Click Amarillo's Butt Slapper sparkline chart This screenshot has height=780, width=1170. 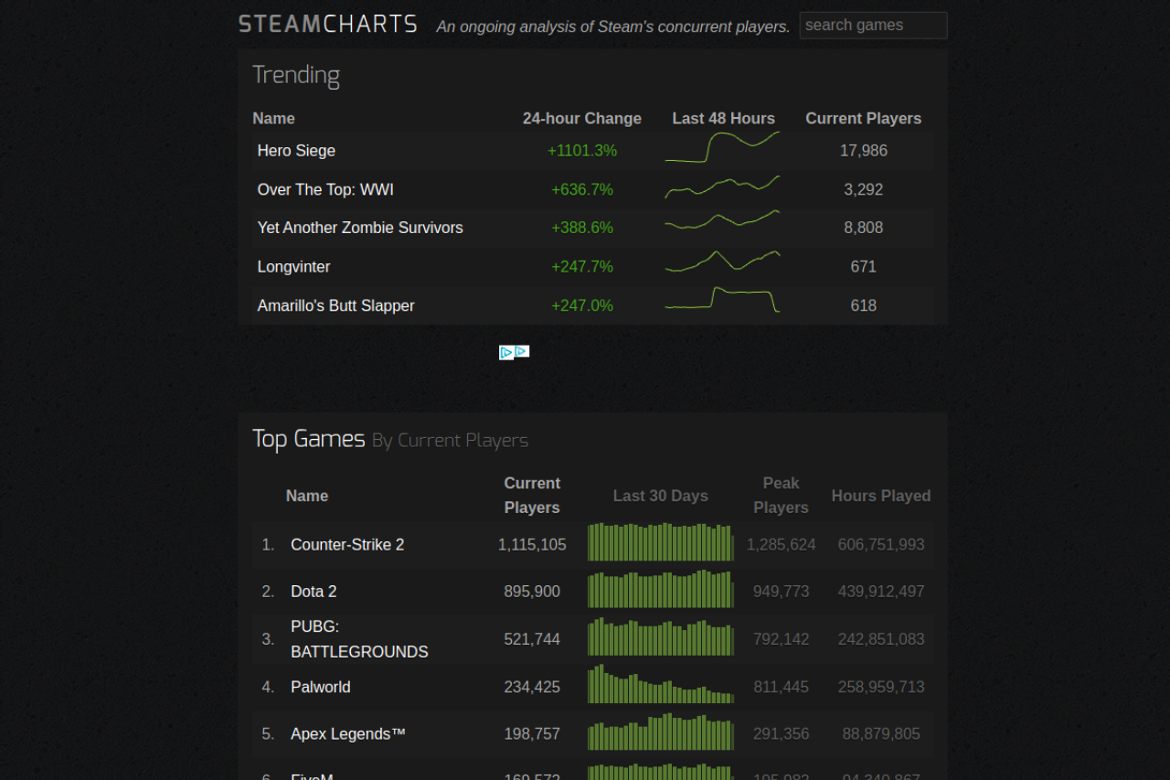[x=722, y=300]
